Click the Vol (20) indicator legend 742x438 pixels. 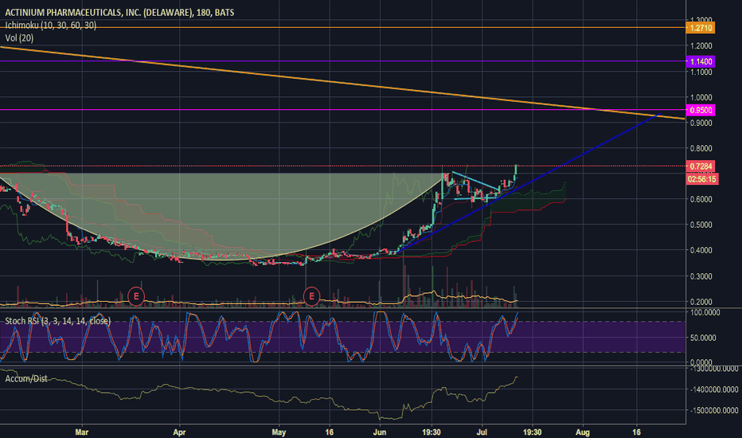click(19, 38)
